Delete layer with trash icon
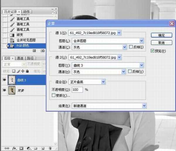The width and height of the screenshot is (176, 151). tap(50, 148)
